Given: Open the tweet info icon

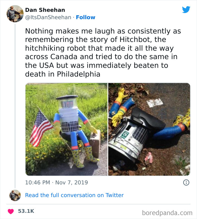Looking at the screenshot, I should [x=186, y=182].
